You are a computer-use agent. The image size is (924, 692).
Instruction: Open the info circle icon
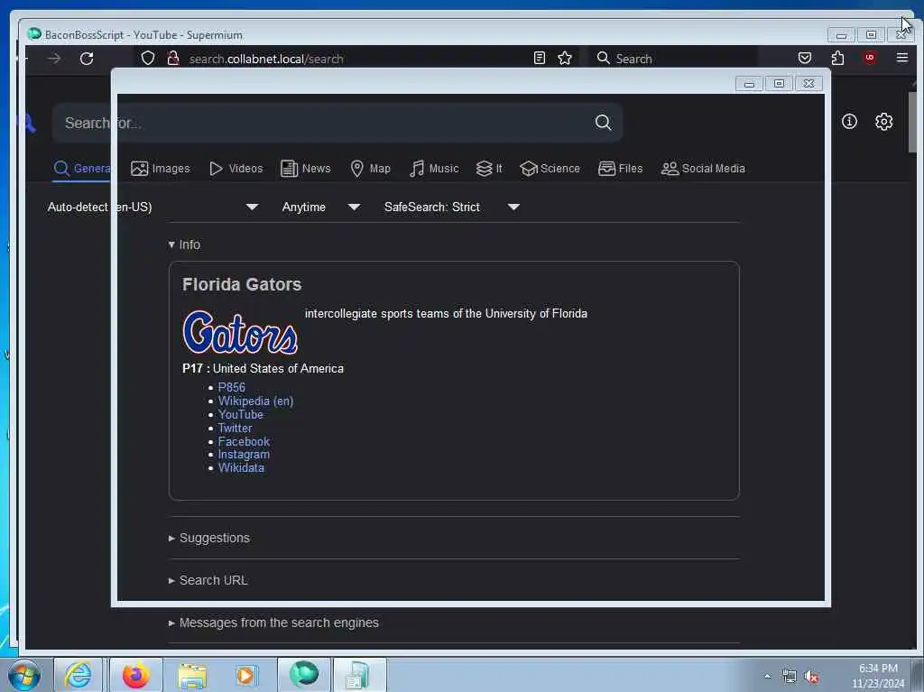click(849, 122)
